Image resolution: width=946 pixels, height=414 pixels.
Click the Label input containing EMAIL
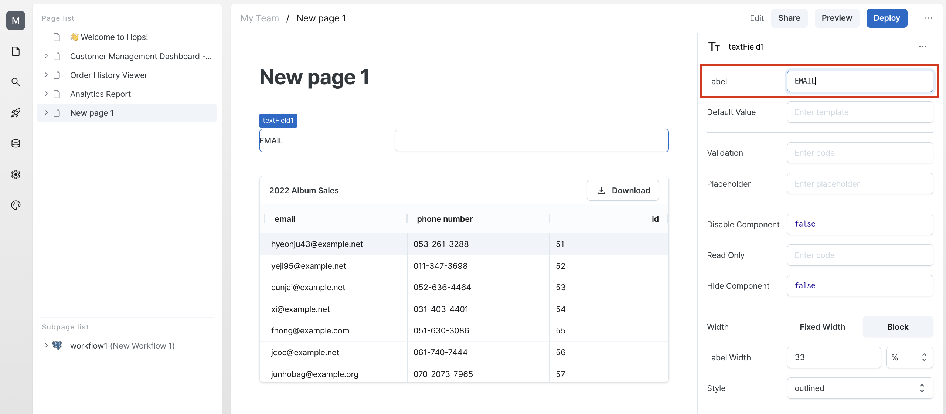[x=860, y=81]
